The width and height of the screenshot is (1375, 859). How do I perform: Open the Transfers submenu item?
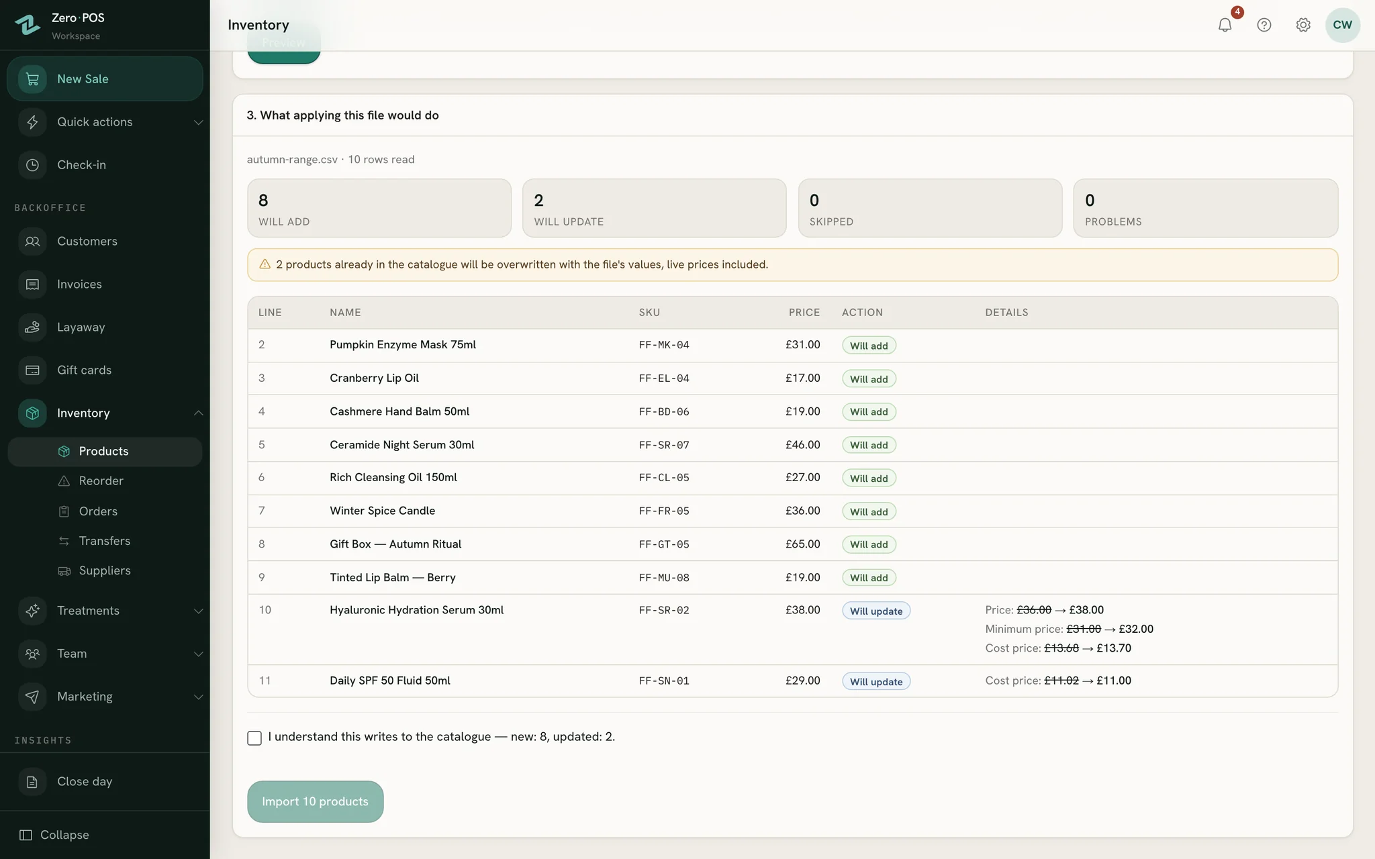click(x=105, y=541)
